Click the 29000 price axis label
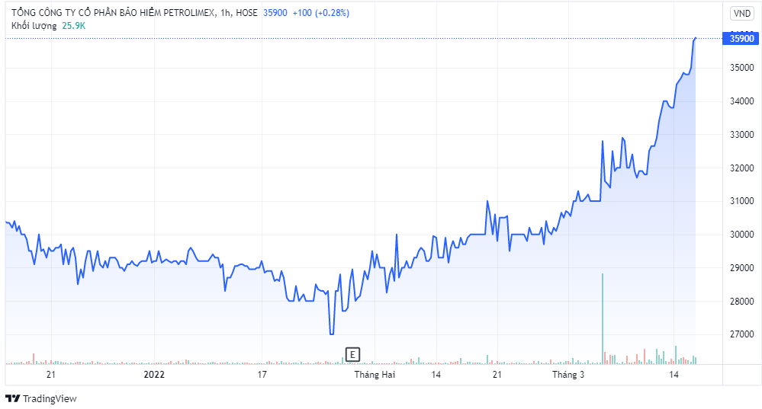The width and height of the screenshot is (762, 409). pos(741,267)
